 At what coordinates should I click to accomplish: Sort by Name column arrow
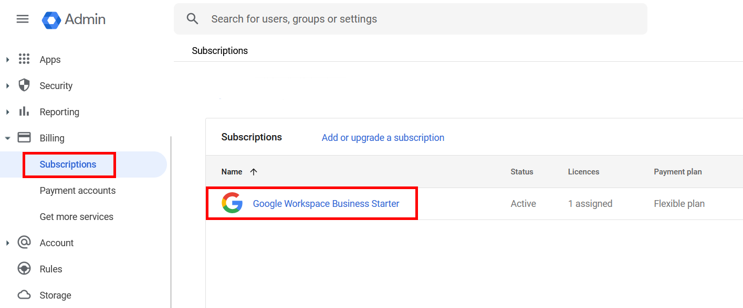254,172
